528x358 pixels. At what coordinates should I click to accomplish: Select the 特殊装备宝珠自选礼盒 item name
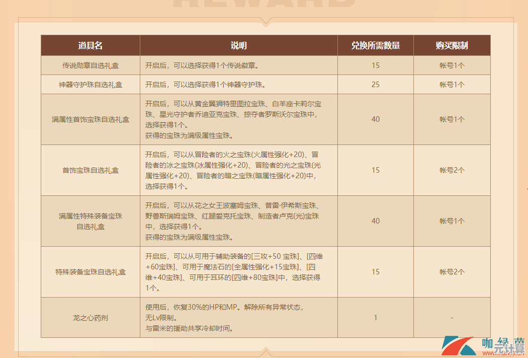pos(90,272)
